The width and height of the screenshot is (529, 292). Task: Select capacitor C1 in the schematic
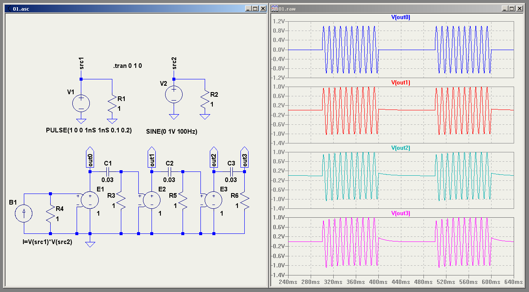108,172
